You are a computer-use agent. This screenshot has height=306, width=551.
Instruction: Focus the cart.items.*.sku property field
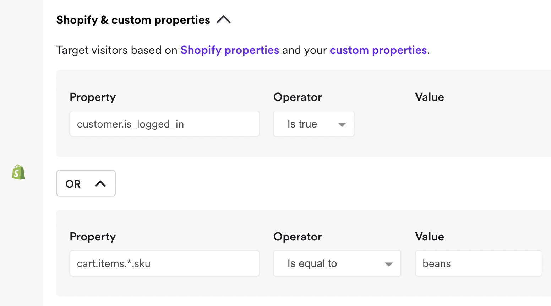point(165,263)
